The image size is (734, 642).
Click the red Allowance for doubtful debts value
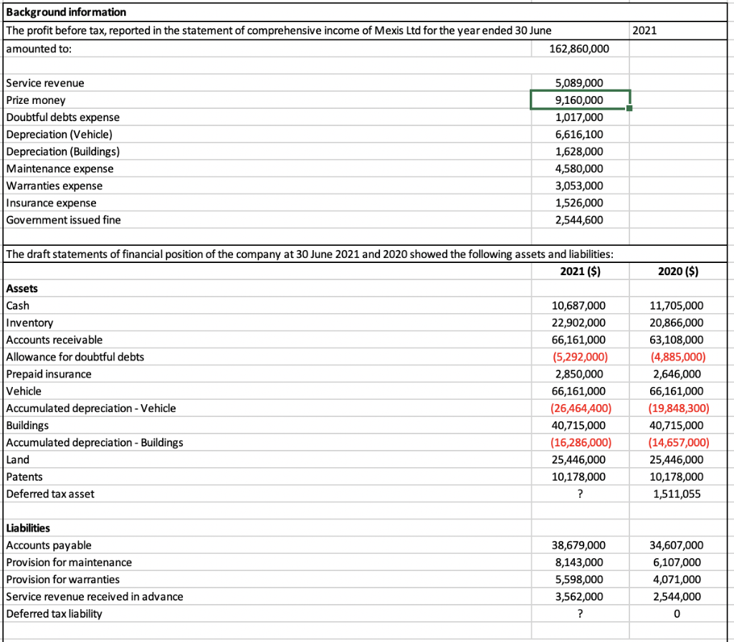click(x=579, y=356)
